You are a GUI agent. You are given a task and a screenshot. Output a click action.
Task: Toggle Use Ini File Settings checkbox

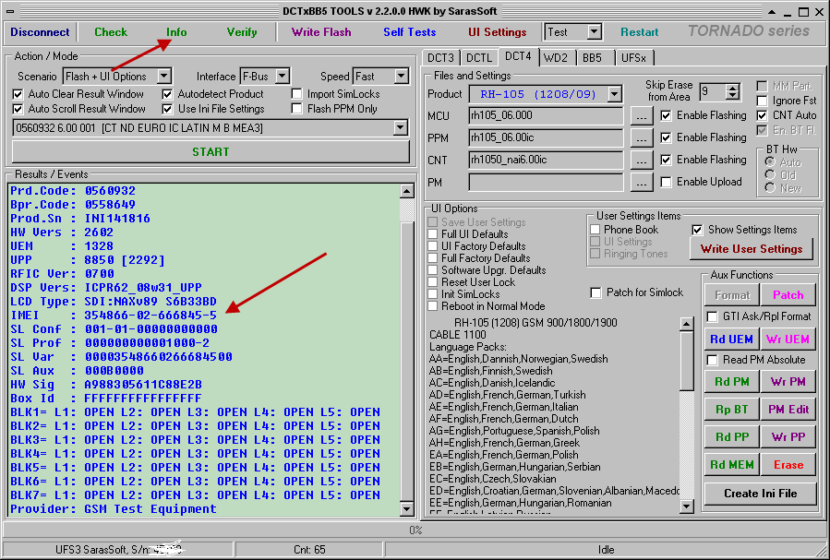(168, 109)
